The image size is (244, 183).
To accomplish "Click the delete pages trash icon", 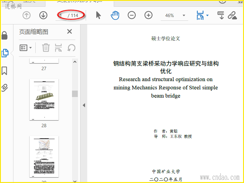I will click(x=46, y=48).
